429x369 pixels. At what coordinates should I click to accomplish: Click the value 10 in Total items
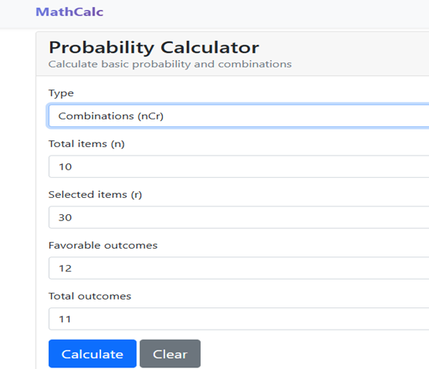click(x=66, y=167)
